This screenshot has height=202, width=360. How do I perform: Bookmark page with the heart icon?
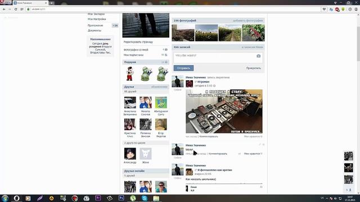pyautogui.click(x=324, y=10)
